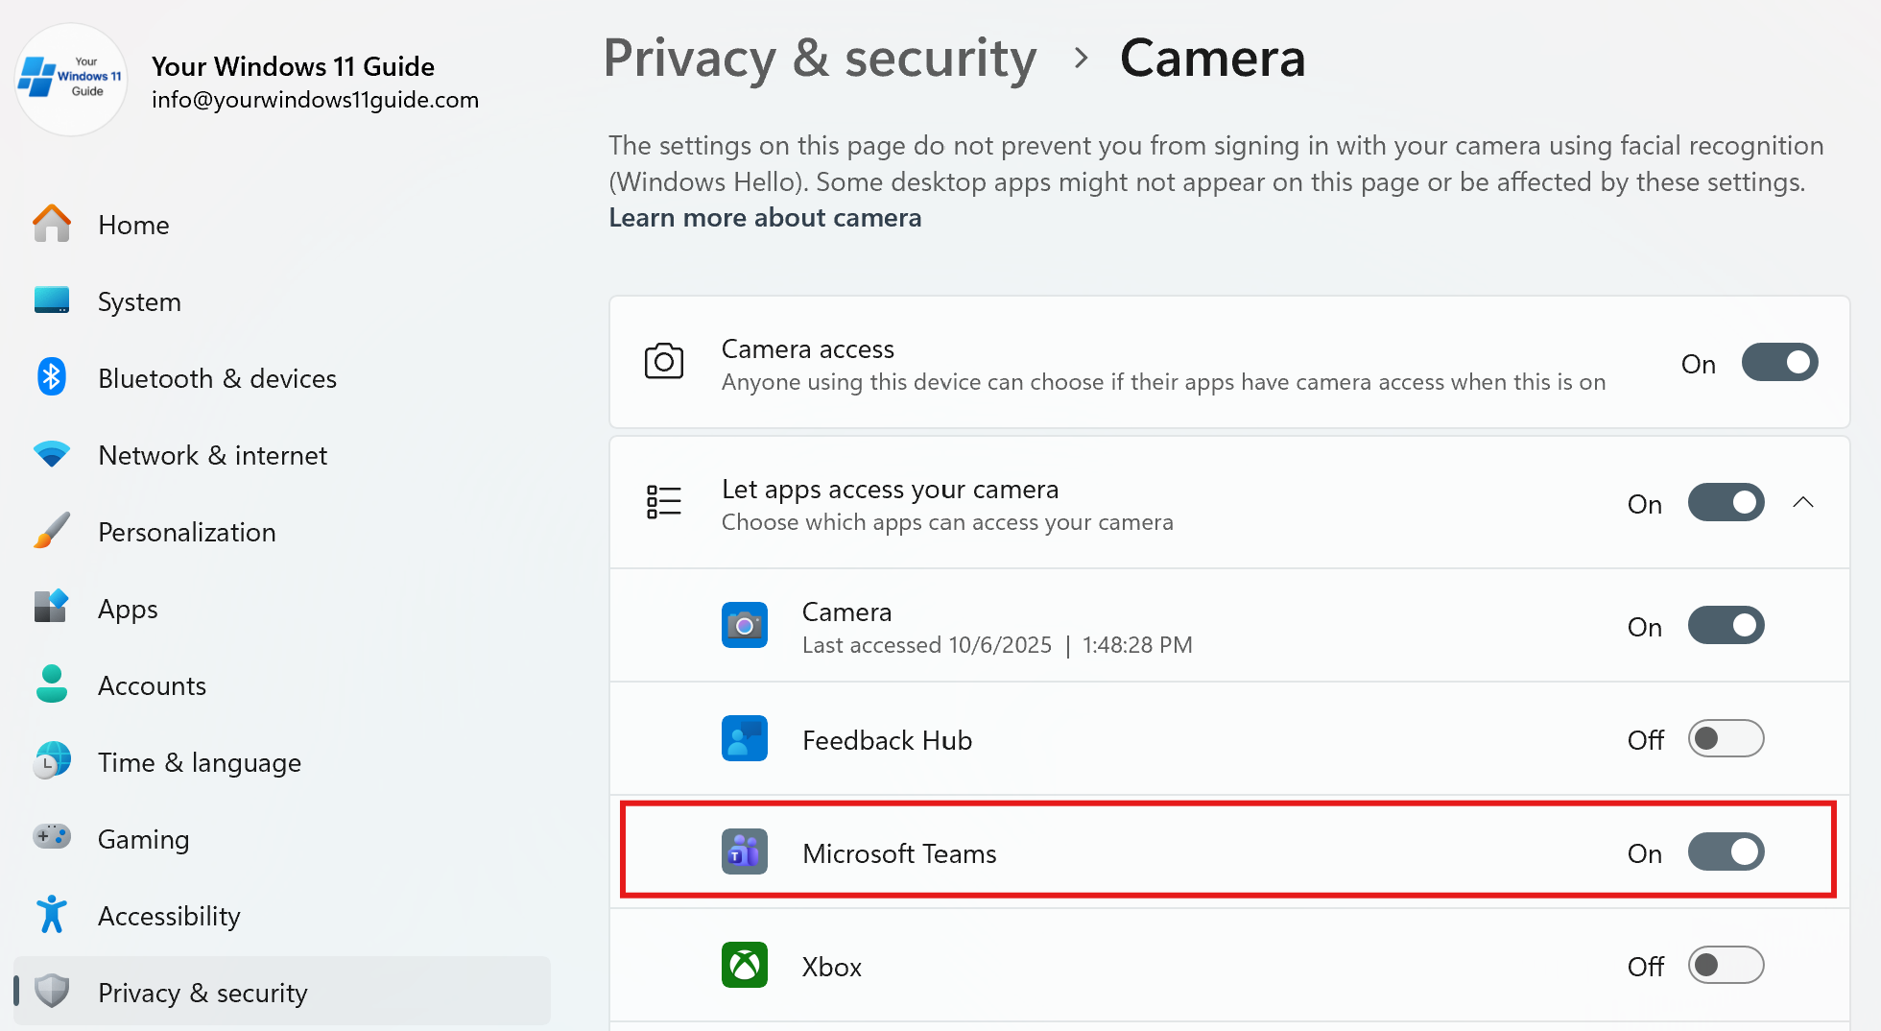
Task: Click the Your Windows 11 Guide account name
Action: point(293,66)
